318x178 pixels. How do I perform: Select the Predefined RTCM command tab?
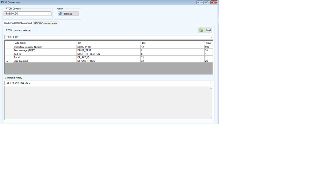click(x=18, y=23)
